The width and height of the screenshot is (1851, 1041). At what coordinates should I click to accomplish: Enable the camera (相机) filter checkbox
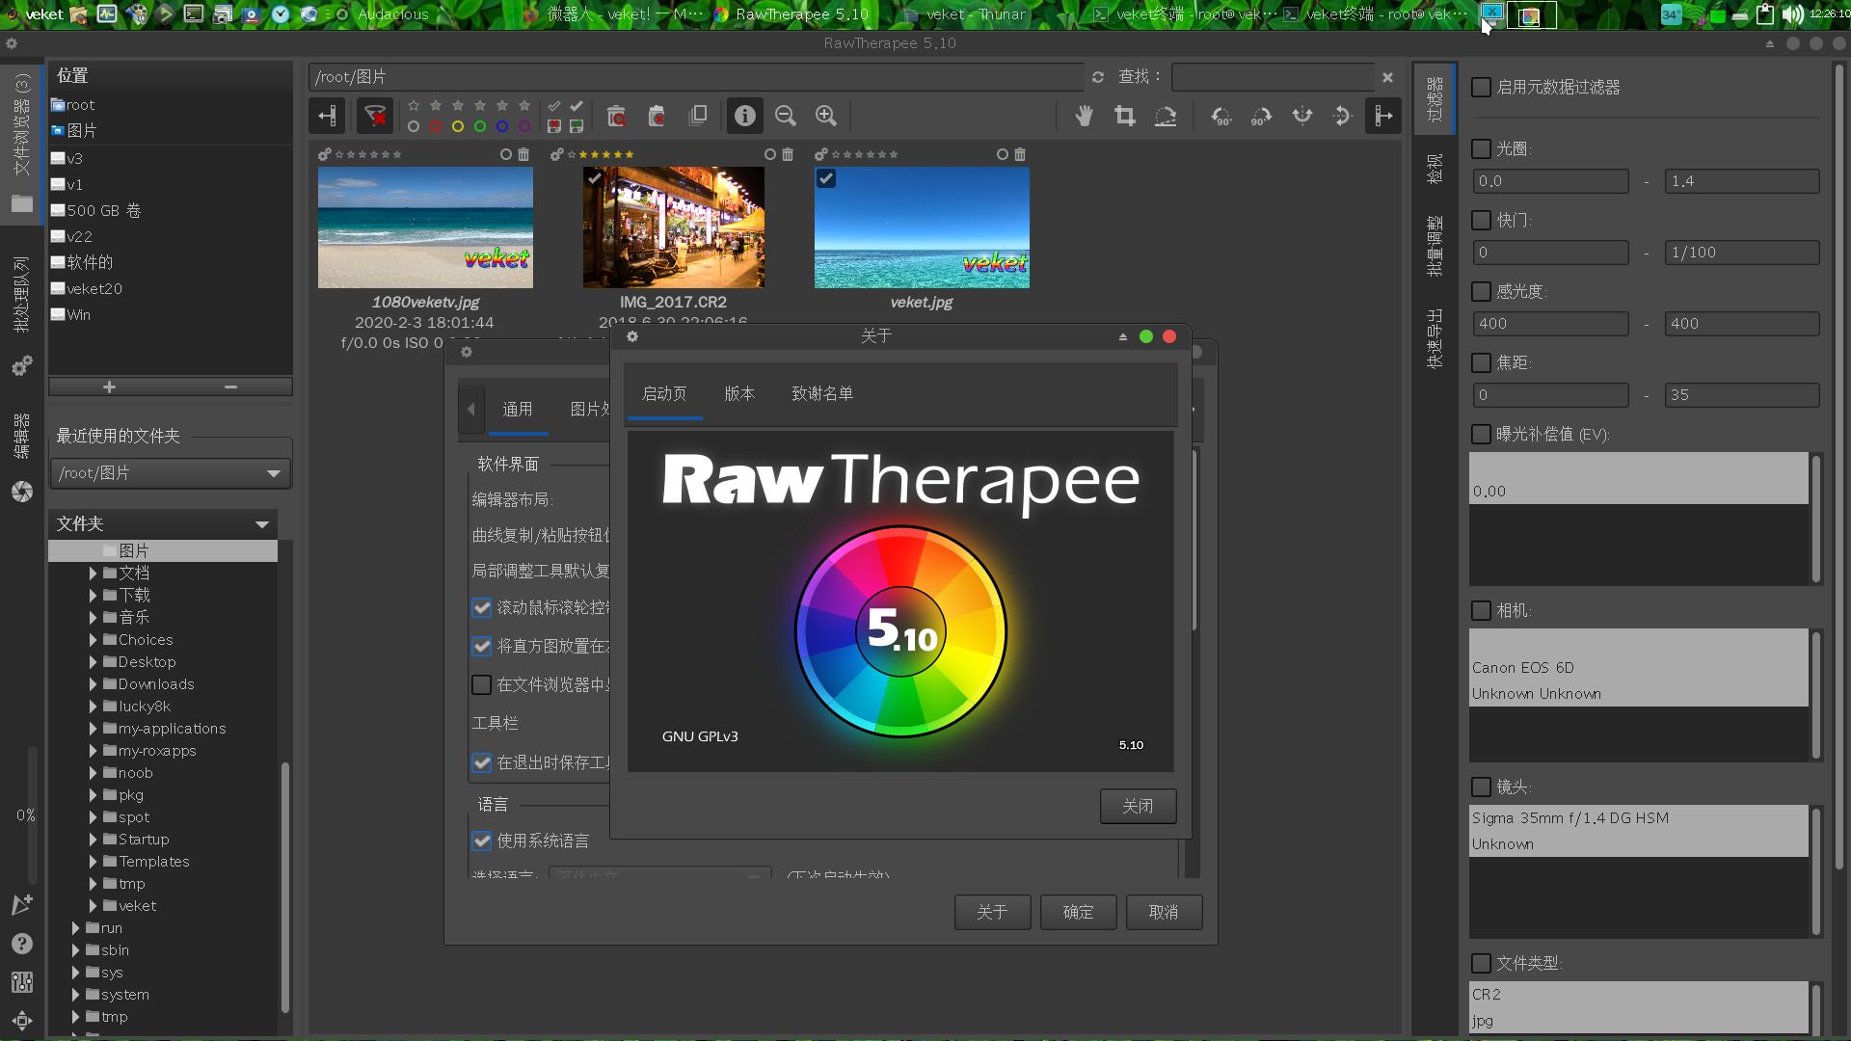point(1482,610)
